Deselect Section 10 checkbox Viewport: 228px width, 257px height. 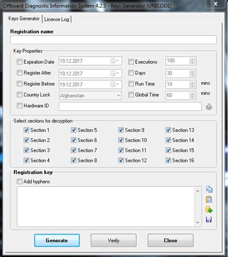(x=121, y=140)
